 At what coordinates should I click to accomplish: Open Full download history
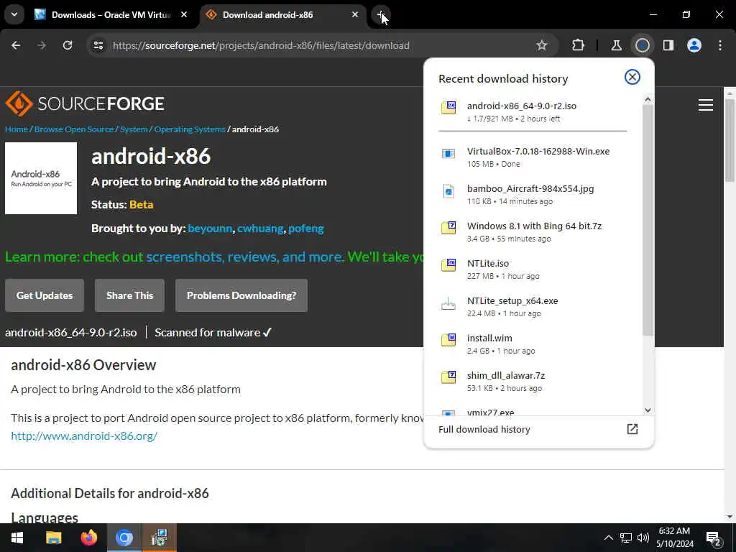tap(538, 430)
